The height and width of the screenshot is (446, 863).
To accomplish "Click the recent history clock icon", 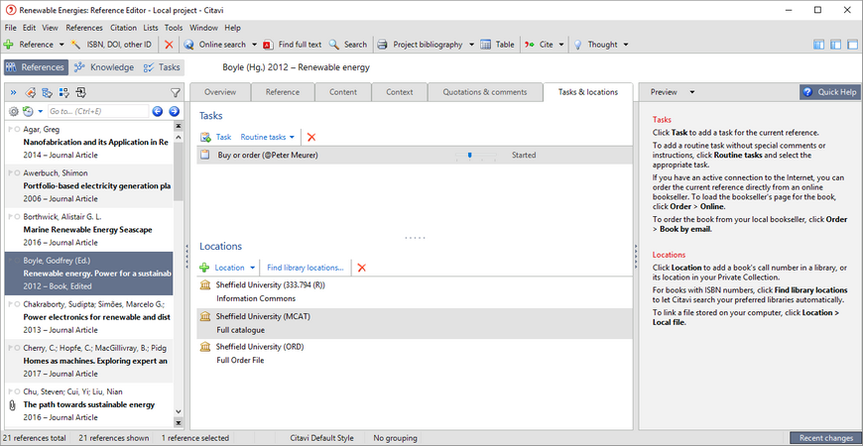I will pyautogui.click(x=28, y=112).
